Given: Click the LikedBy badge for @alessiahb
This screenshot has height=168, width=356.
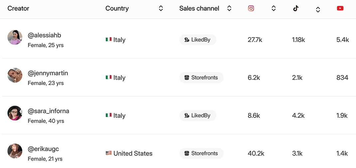Looking at the screenshot, I should tap(198, 40).
